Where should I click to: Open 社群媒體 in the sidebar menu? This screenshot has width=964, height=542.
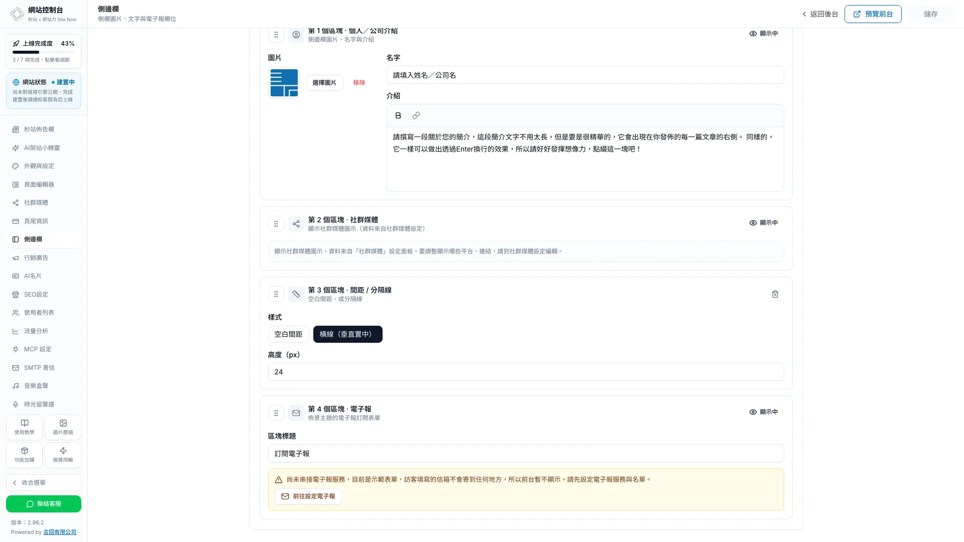(44, 203)
